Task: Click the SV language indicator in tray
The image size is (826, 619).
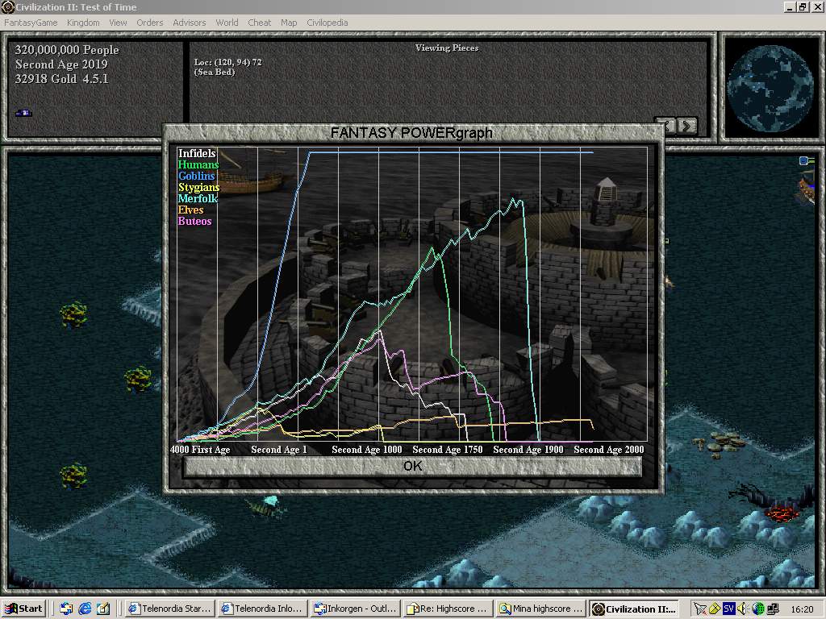Action: click(x=728, y=609)
